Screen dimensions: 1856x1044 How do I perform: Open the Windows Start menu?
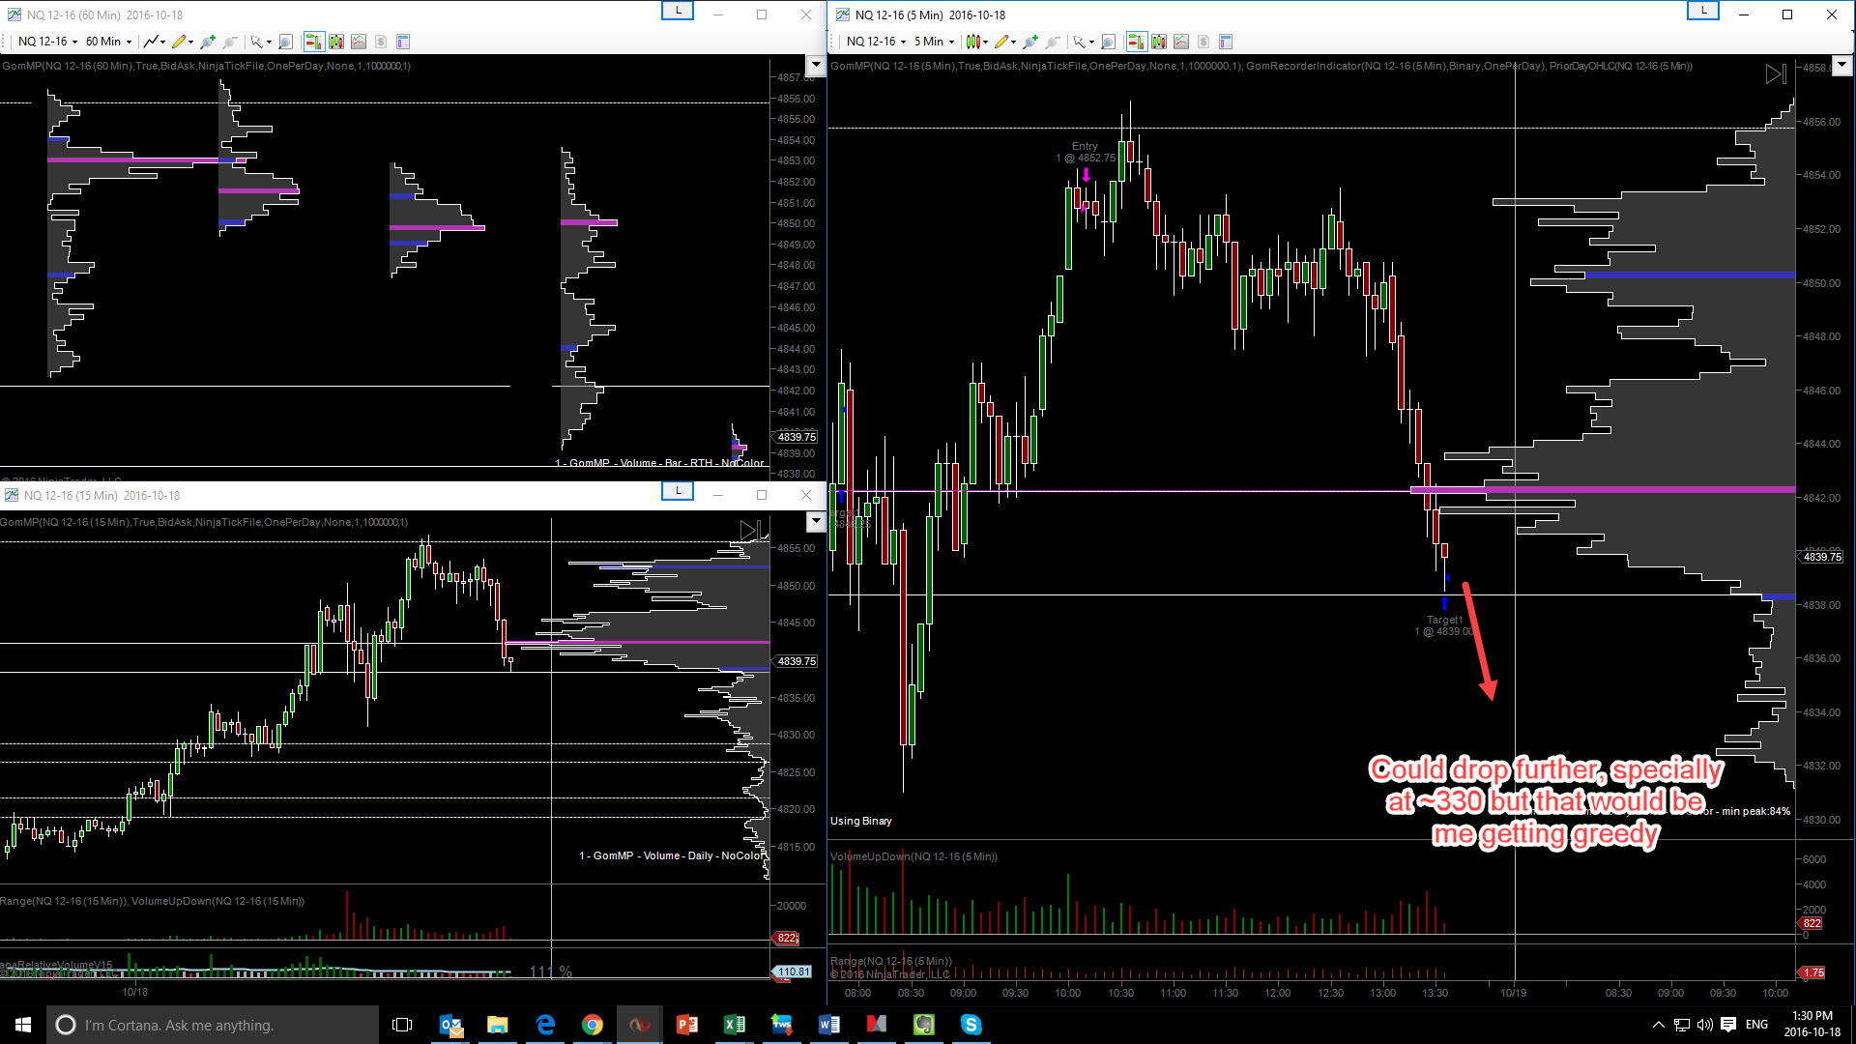click(23, 1025)
